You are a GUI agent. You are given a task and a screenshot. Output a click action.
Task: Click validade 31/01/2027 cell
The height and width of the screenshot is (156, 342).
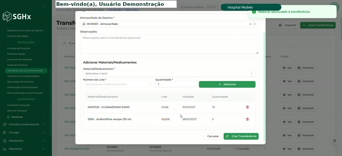coord(189,107)
